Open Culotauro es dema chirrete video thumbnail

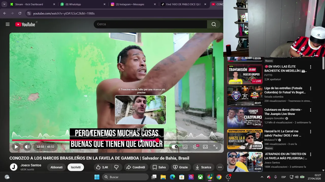point(245,117)
